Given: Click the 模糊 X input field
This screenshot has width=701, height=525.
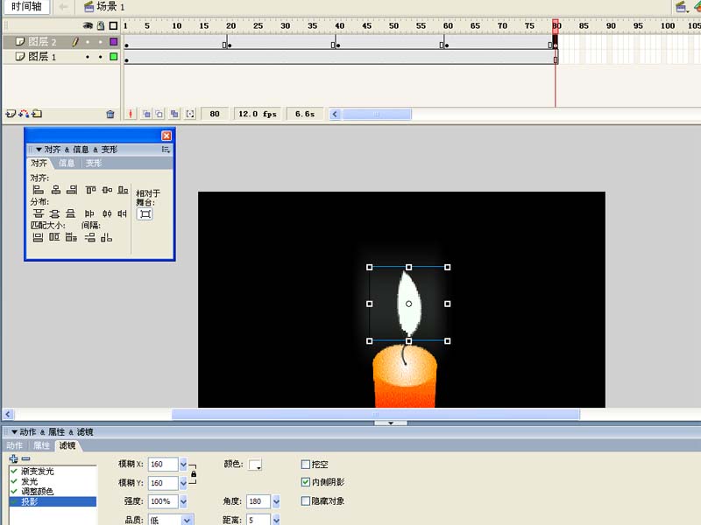Looking at the screenshot, I should (x=163, y=465).
